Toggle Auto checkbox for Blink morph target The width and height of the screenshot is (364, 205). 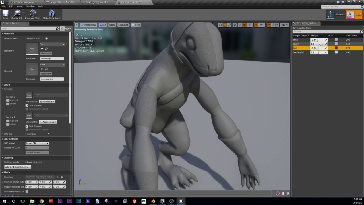(336, 40)
